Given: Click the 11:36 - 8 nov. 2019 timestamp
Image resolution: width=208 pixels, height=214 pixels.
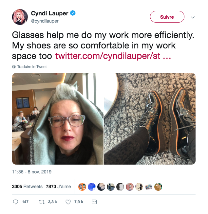Looking at the screenshot, I should click(x=32, y=172).
